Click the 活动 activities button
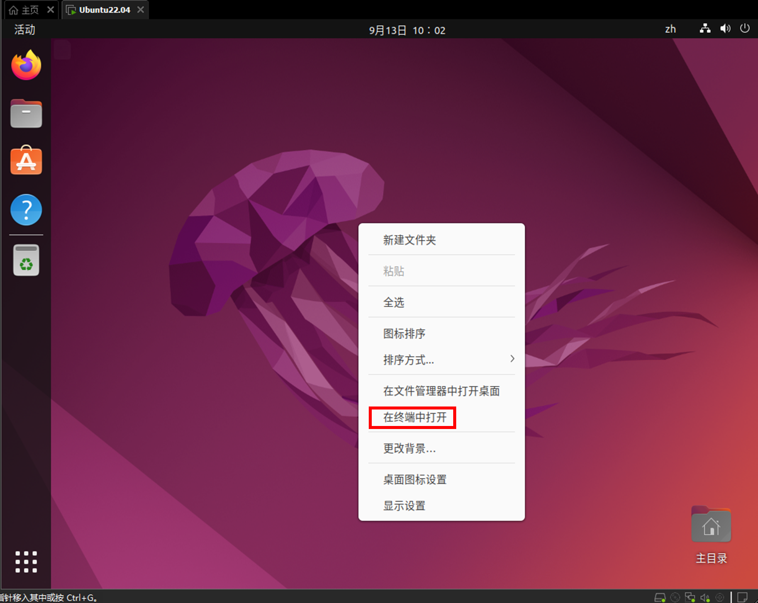The width and height of the screenshot is (758, 603). tap(24, 29)
